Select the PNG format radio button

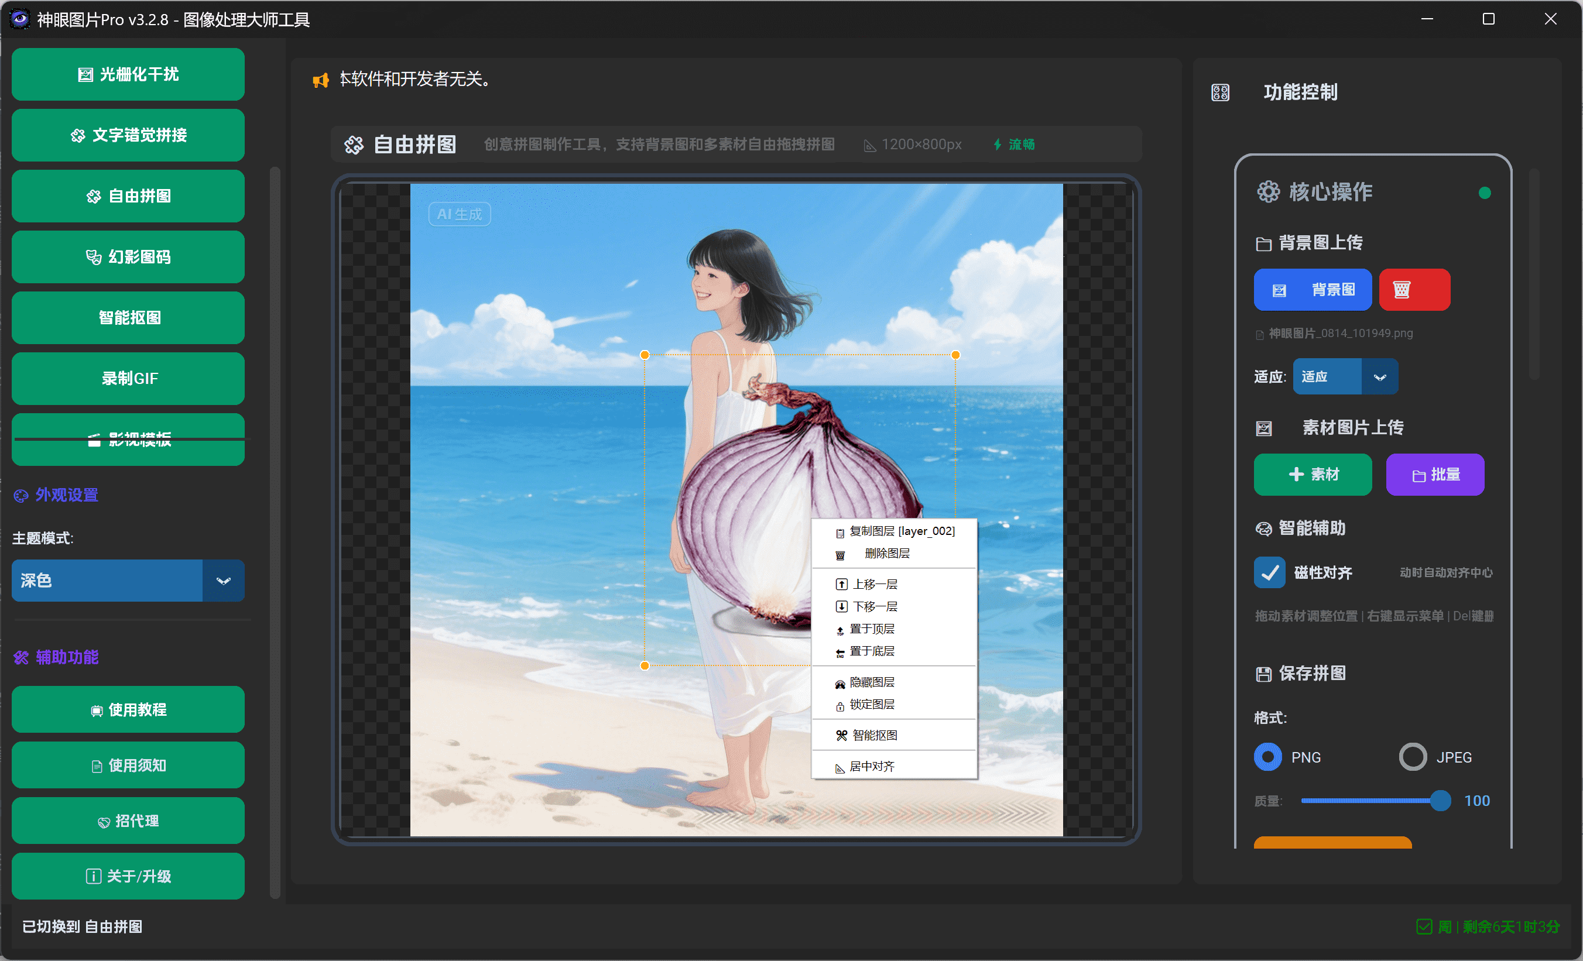[1267, 757]
